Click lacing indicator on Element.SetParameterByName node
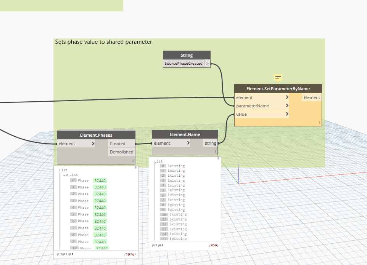The width and height of the screenshot is (367, 265). click(319, 122)
